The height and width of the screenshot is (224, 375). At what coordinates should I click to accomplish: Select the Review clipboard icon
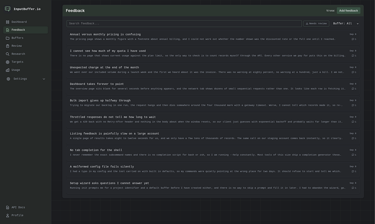[7, 46]
